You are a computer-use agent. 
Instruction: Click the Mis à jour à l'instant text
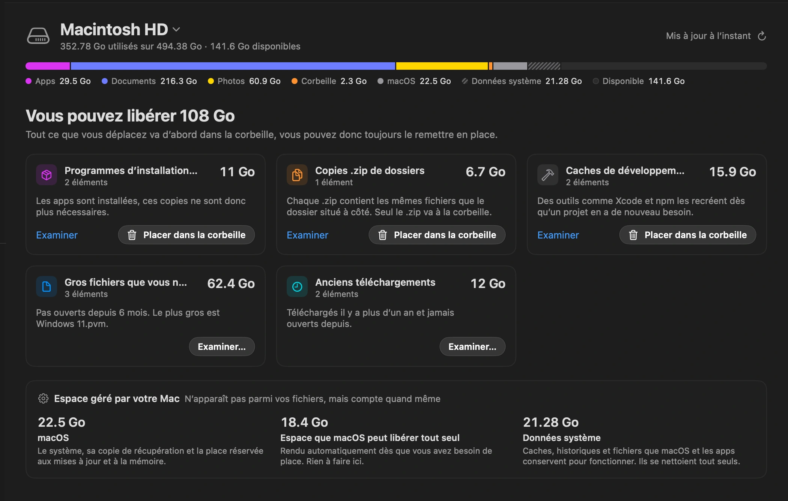708,36
